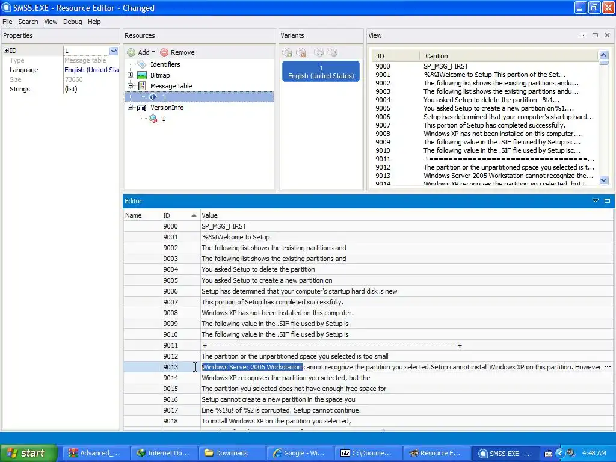Click the keyboard icon in the system tray
The height and width of the screenshot is (462, 616).
tap(549, 454)
